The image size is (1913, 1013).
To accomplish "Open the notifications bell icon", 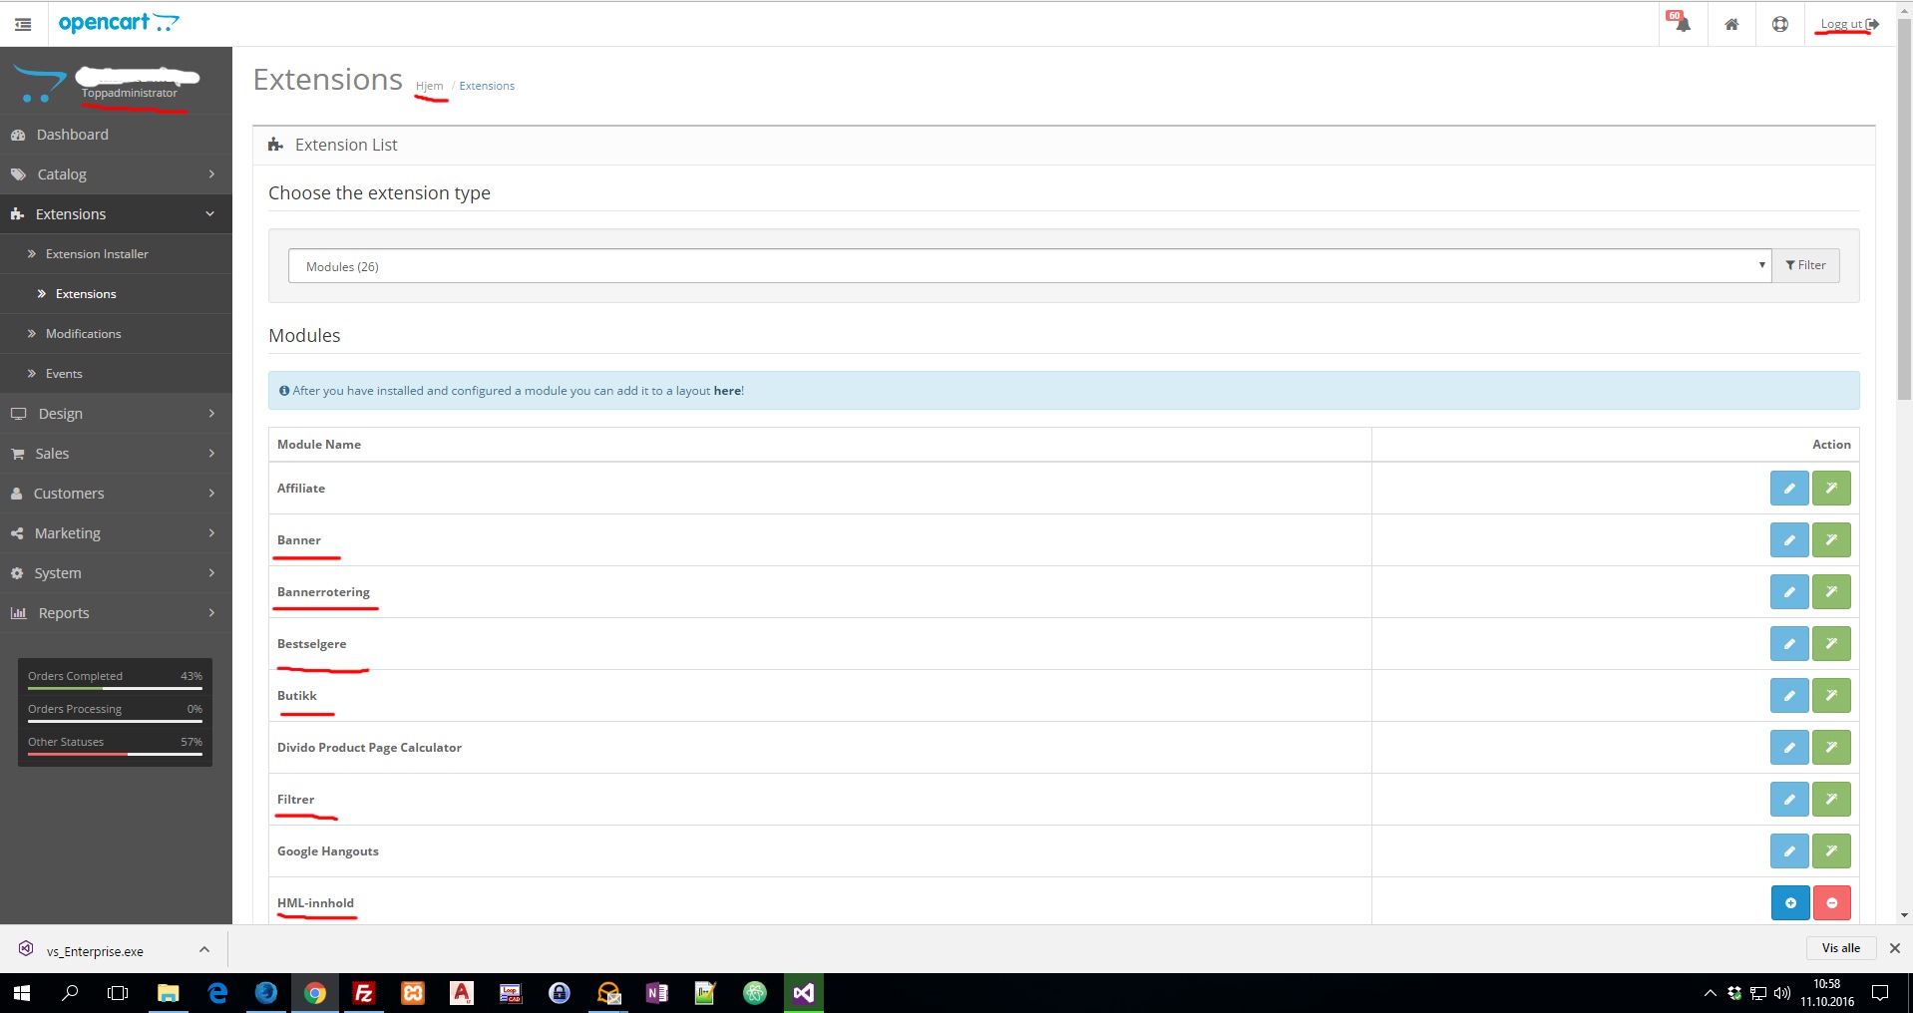I will 1683,24.
